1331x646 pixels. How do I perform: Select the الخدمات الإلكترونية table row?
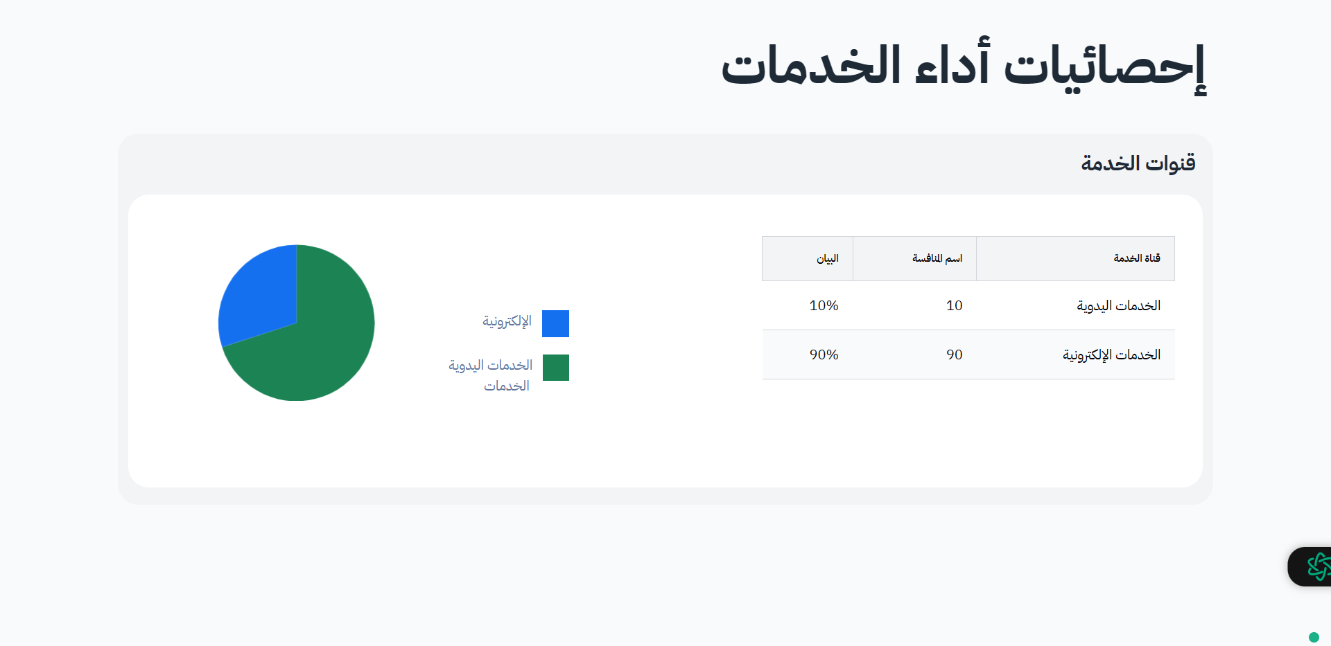tap(968, 355)
